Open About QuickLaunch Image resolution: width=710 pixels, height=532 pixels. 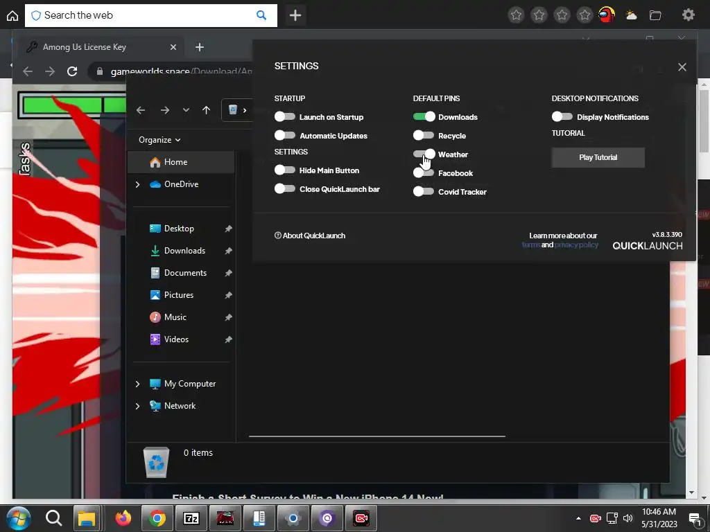(x=310, y=236)
